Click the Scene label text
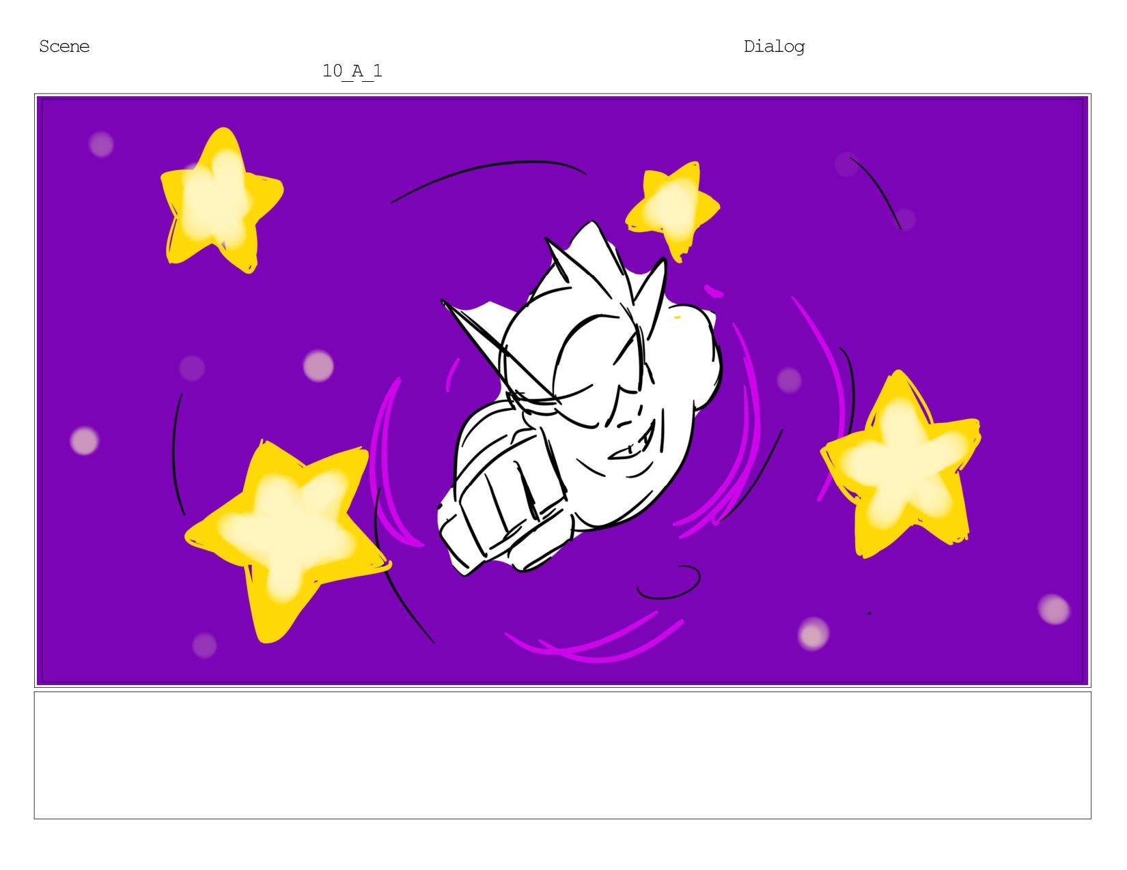This screenshot has height=870, width=1127. point(64,46)
